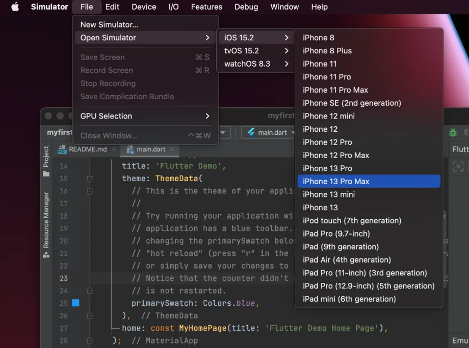Select iPhone 11 simulator
Image resolution: width=469 pixels, height=348 pixels.
pyautogui.click(x=369, y=64)
